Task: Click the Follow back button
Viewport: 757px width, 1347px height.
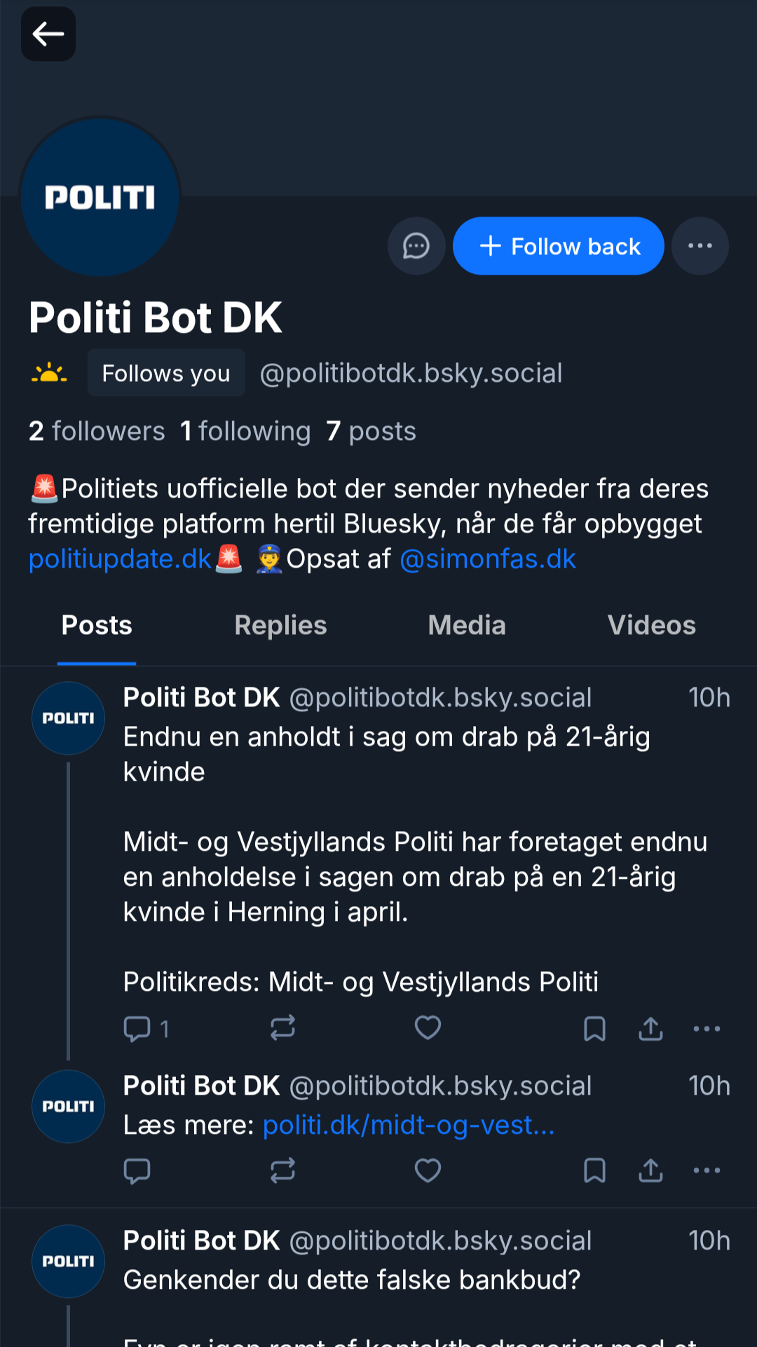Action: pos(558,246)
